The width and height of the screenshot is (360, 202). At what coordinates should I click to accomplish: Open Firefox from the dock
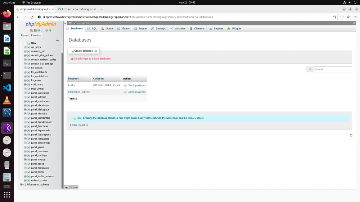[7, 14]
